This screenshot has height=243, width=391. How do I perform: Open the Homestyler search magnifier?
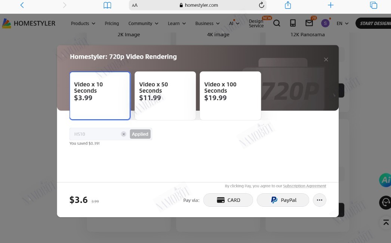(x=277, y=23)
